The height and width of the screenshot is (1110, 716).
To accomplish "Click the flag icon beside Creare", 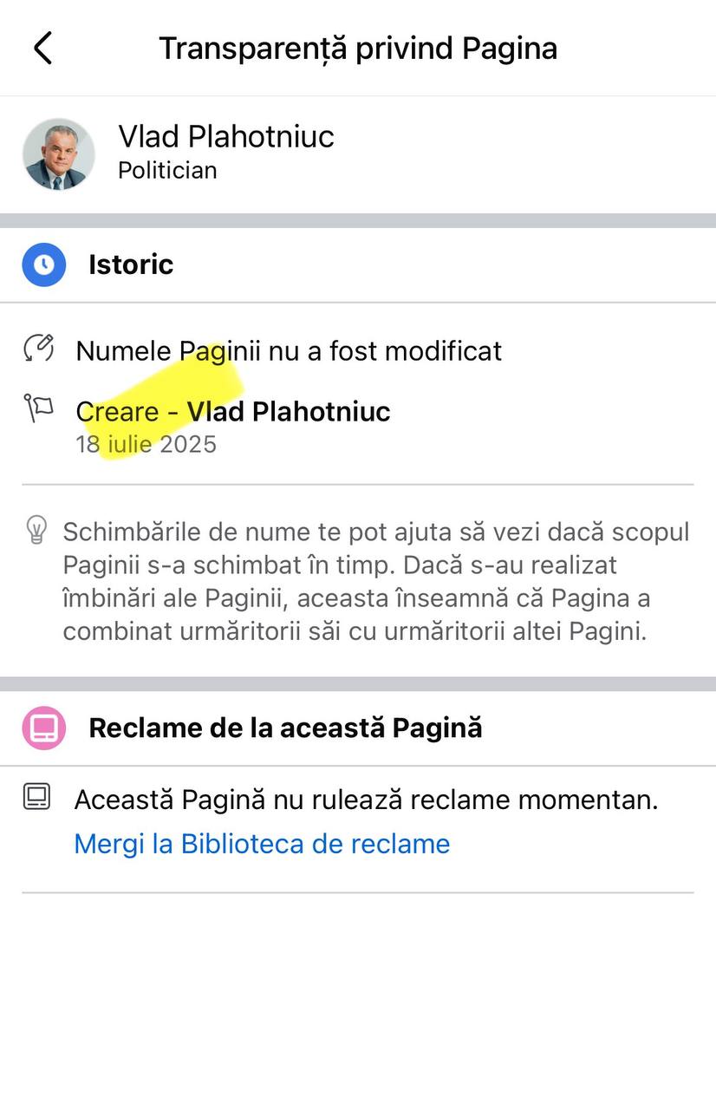I will point(39,408).
